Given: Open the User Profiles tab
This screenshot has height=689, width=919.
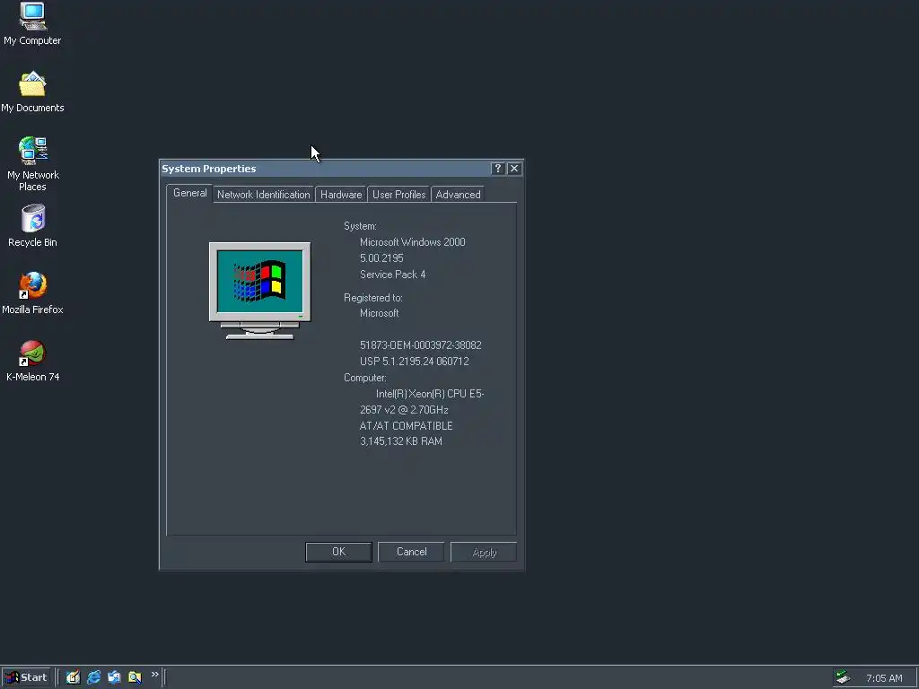Looking at the screenshot, I should 399,195.
